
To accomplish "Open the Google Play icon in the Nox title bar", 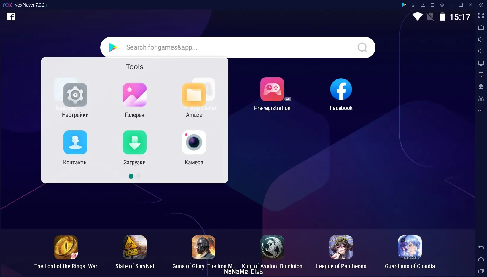I will pos(404,5).
